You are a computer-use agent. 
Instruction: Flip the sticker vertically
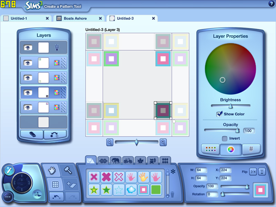tap(262, 171)
